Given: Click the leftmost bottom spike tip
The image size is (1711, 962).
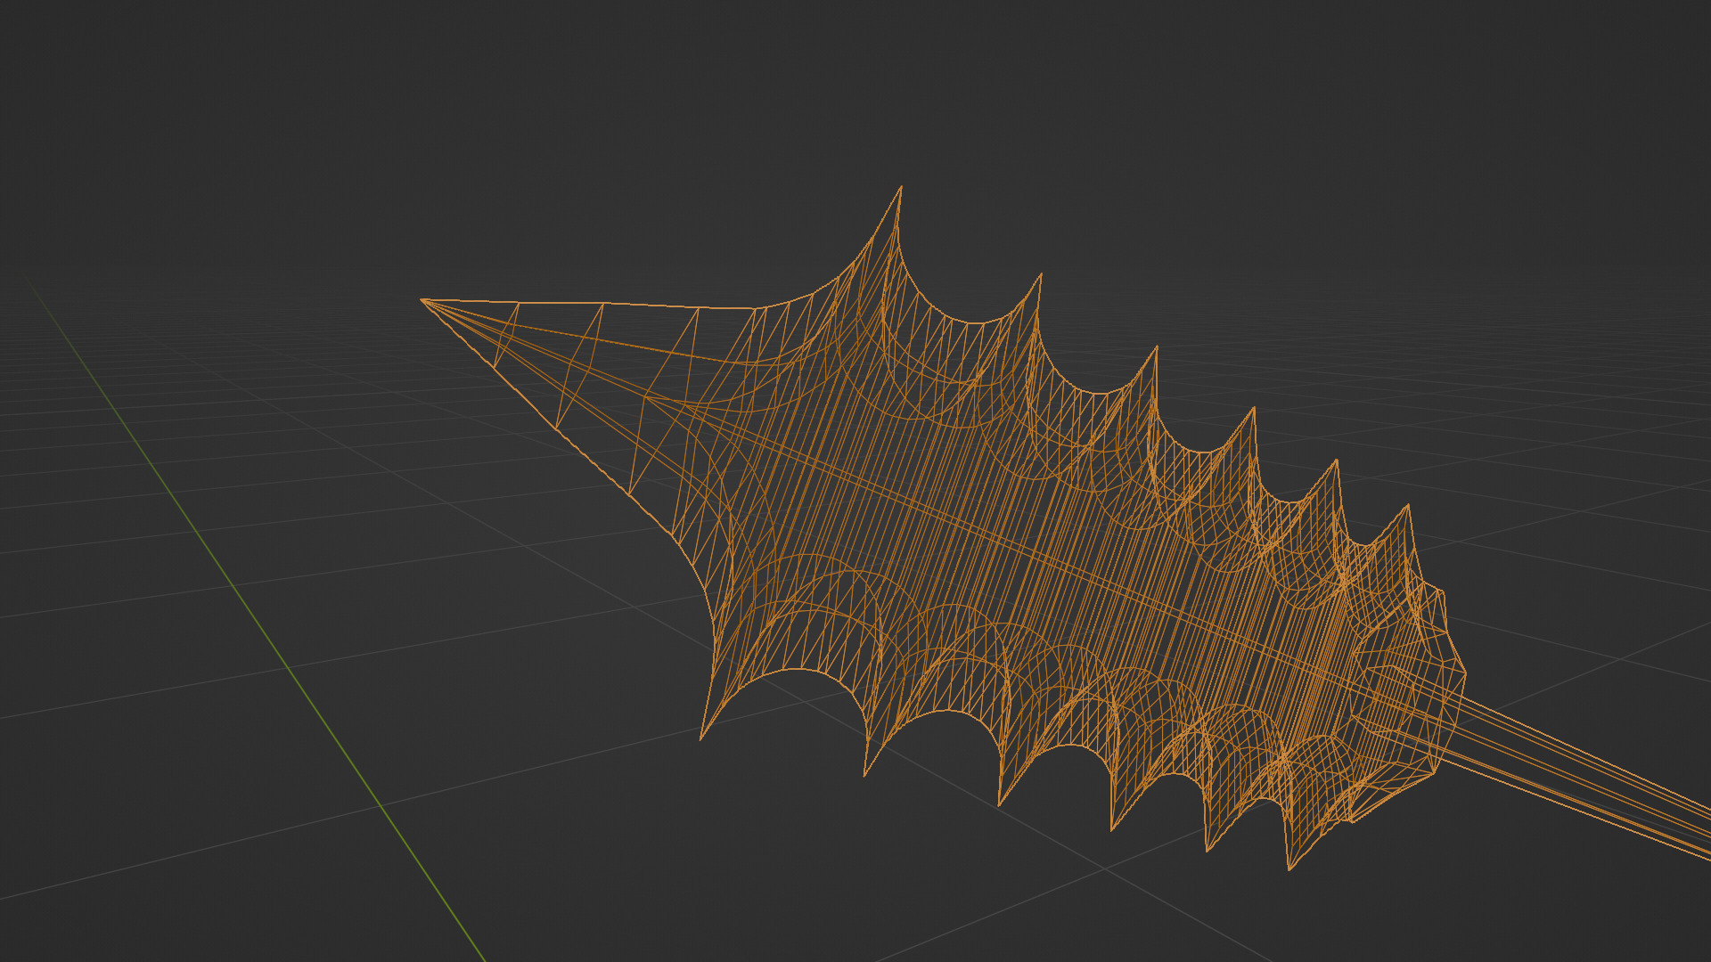Looking at the screenshot, I should [701, 738].
